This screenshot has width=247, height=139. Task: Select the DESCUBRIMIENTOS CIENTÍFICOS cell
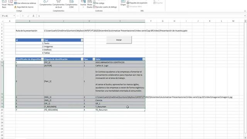(120, 63)
